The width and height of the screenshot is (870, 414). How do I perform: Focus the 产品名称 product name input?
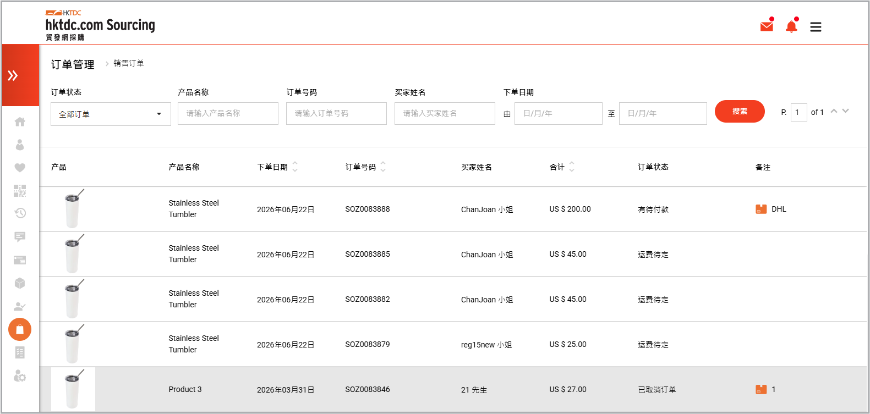tap(228, 113)
